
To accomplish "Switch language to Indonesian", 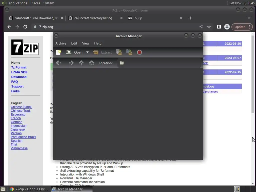I will pos(18,126).
